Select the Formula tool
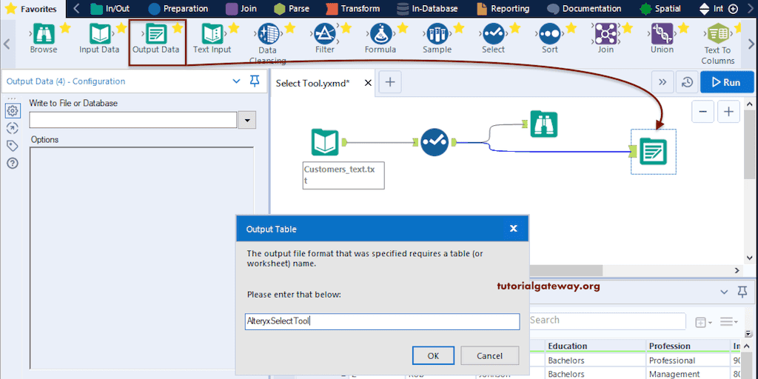This screenshot has height=379, width=758. click(380, 38)
